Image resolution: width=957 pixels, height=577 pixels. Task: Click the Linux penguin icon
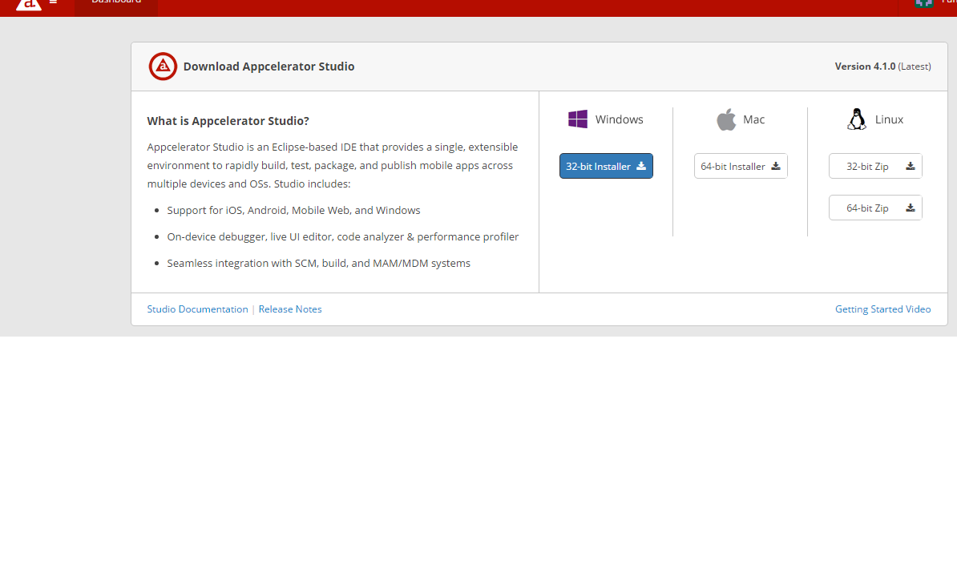(857, 119)
